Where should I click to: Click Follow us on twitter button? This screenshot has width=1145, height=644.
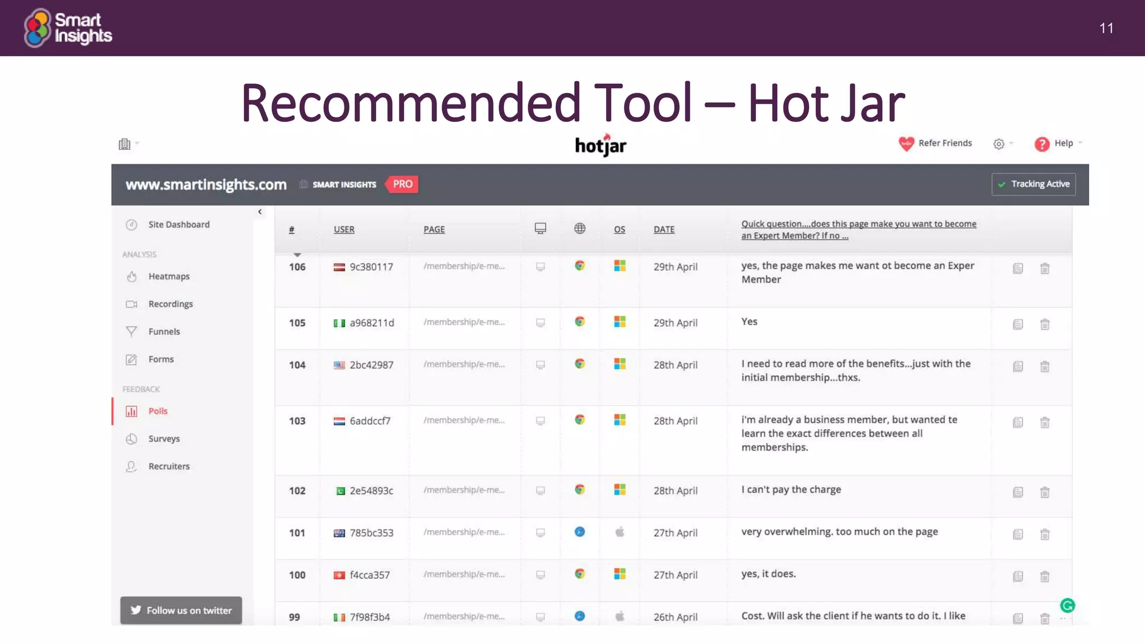pos(181,610)
